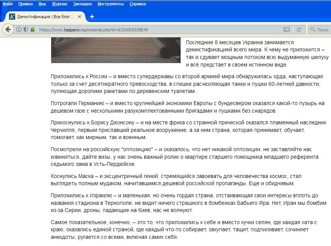Click the Поиск search field
This screenshot has width=331, height=246.
(320, 30)
